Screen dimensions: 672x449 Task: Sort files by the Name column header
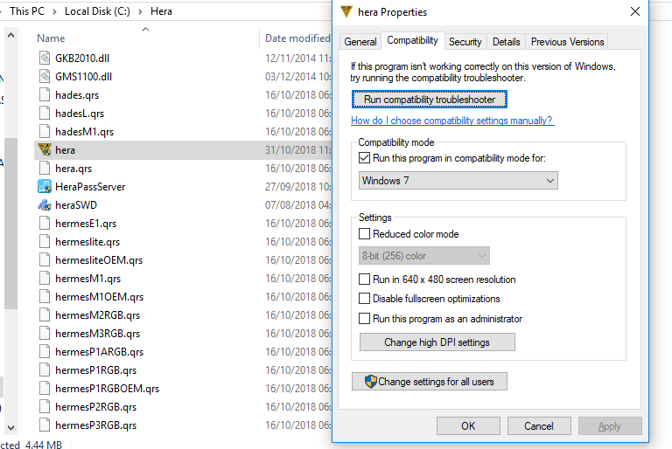click(x=51, y=38)
